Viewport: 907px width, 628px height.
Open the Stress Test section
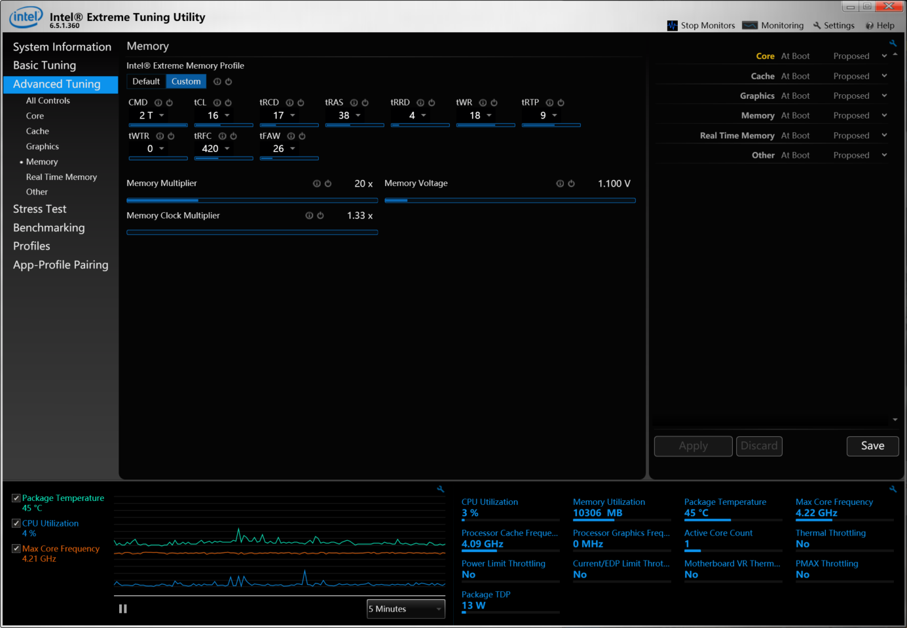click(x=40, y=209)
